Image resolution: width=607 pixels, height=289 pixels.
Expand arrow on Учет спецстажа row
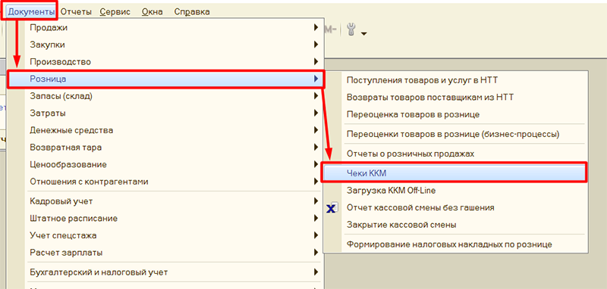pyautogui.click(x=316, y=235)
